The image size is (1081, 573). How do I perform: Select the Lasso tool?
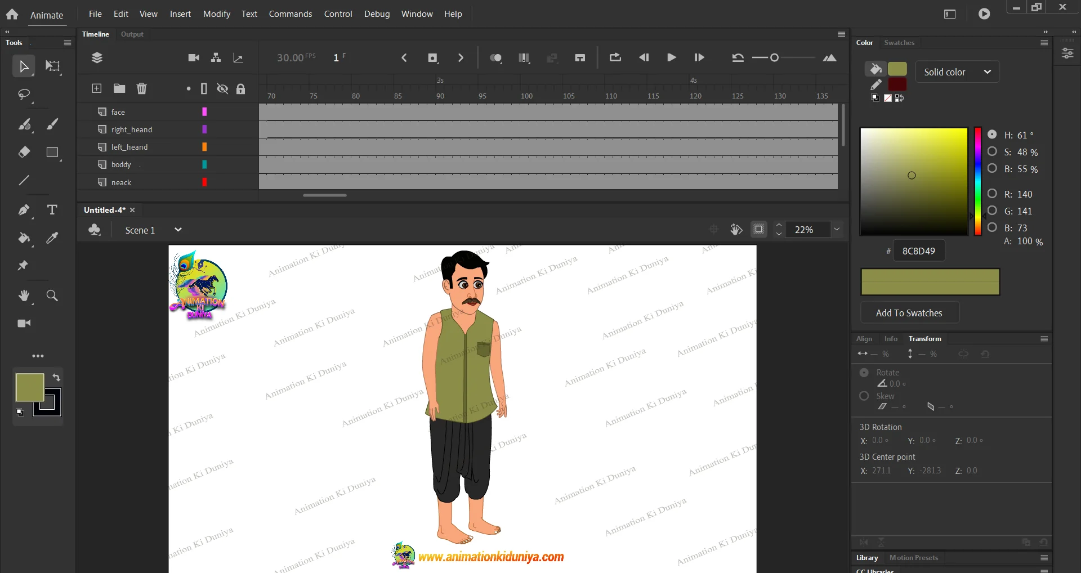(24, 94)
